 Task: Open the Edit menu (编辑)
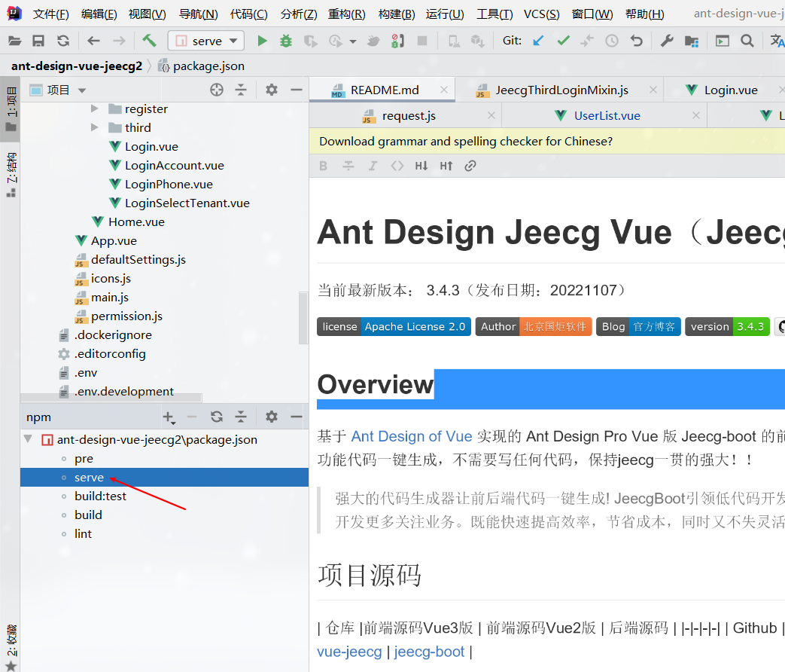[x=99, y=14]
